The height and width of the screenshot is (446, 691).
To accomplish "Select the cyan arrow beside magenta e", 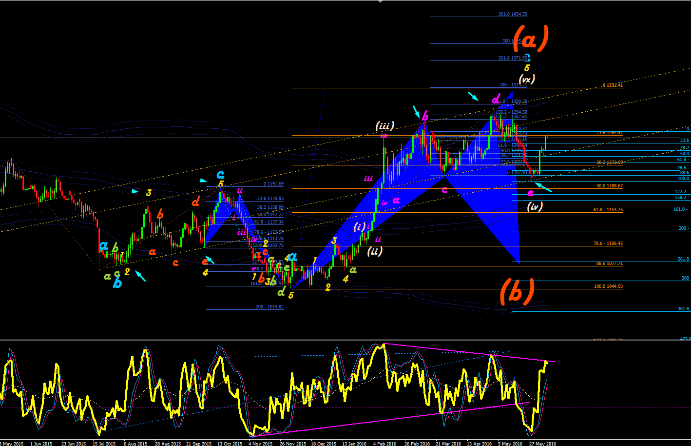I will 543,186.
